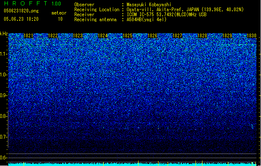Select the file name 0506231820.png
The image size is (261, 166).
click(x=21, y=11)
